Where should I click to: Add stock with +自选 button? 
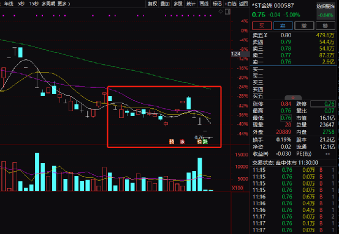tap(230, 4)
